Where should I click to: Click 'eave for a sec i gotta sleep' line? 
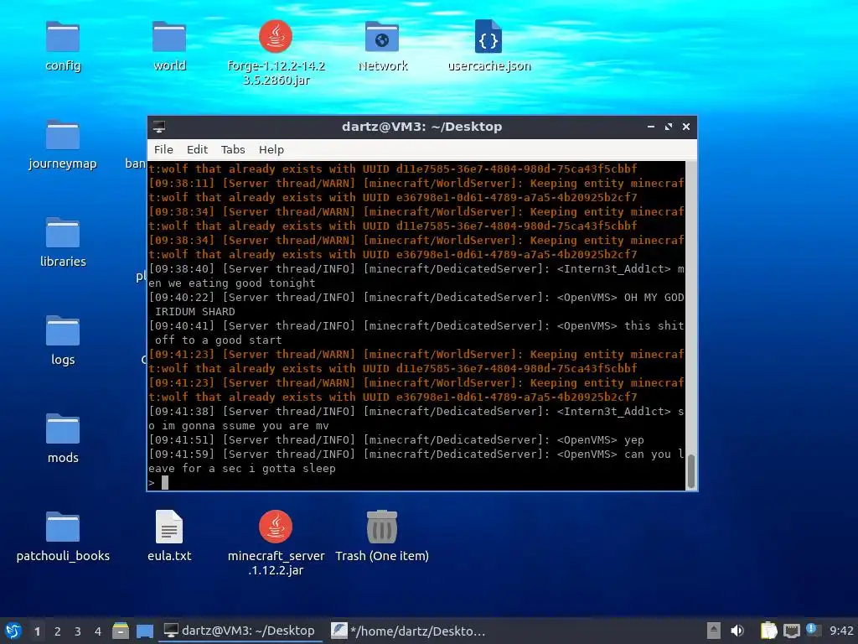242,468
